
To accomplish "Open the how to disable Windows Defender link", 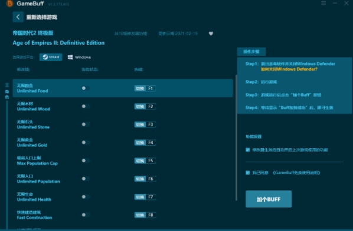I will point(289,69).
